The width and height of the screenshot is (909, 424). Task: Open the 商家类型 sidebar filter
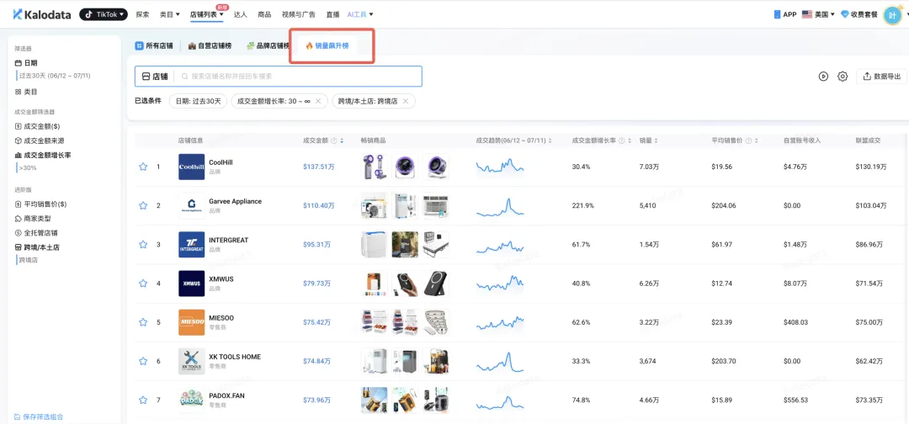coord(33,219)
